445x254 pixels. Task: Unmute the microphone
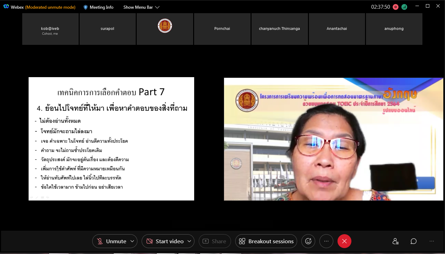[111, 241]
